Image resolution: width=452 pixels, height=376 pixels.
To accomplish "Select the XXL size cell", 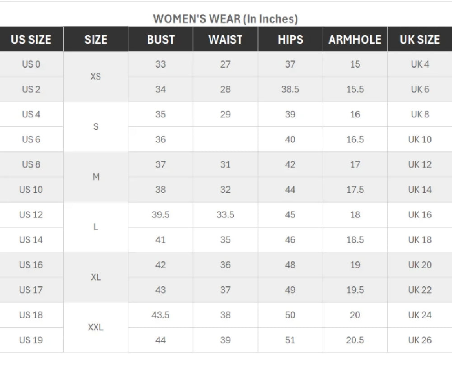I will tap(96, 327).
